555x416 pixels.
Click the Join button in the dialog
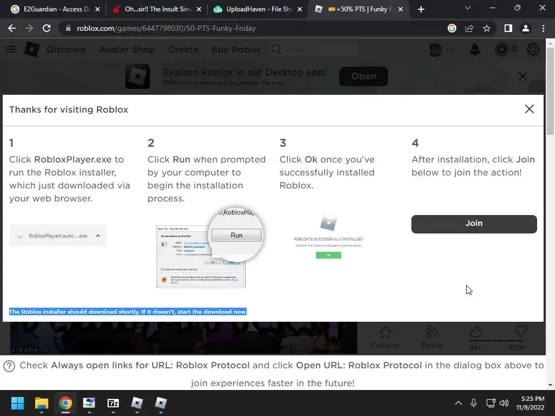tap(474, 224)
